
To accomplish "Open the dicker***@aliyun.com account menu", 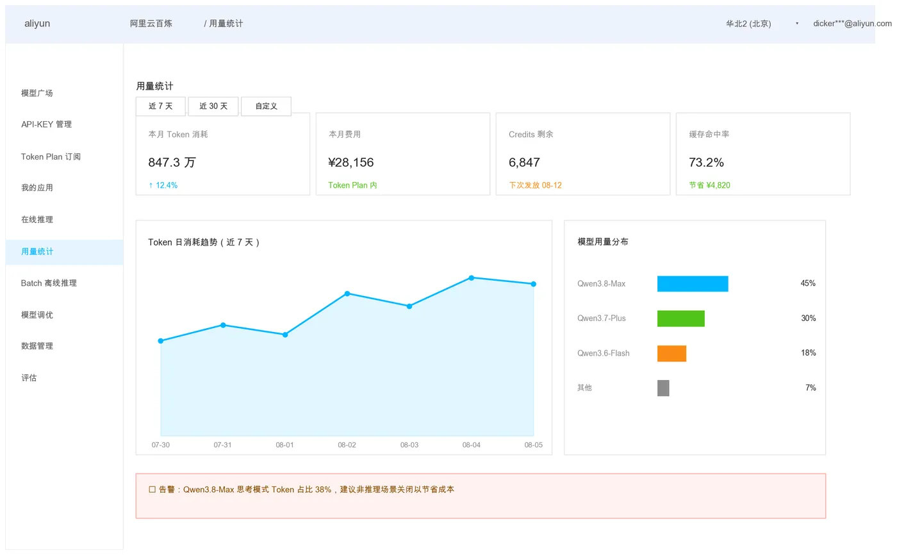I will click(x=852, y=24).
